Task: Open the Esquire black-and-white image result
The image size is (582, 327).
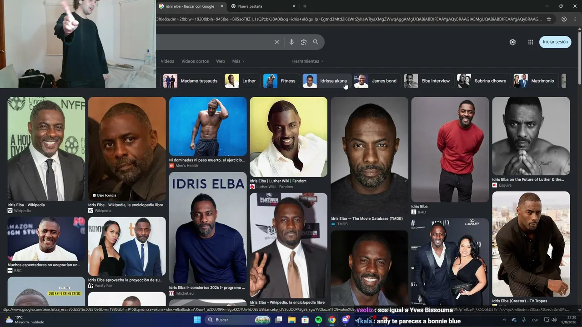Action: point(531,136)
